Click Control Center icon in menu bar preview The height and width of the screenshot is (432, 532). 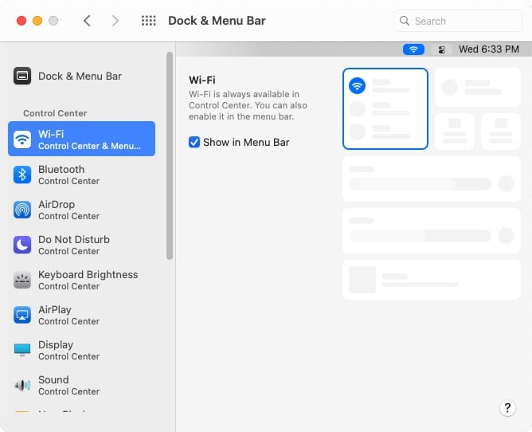coord(441,50)
